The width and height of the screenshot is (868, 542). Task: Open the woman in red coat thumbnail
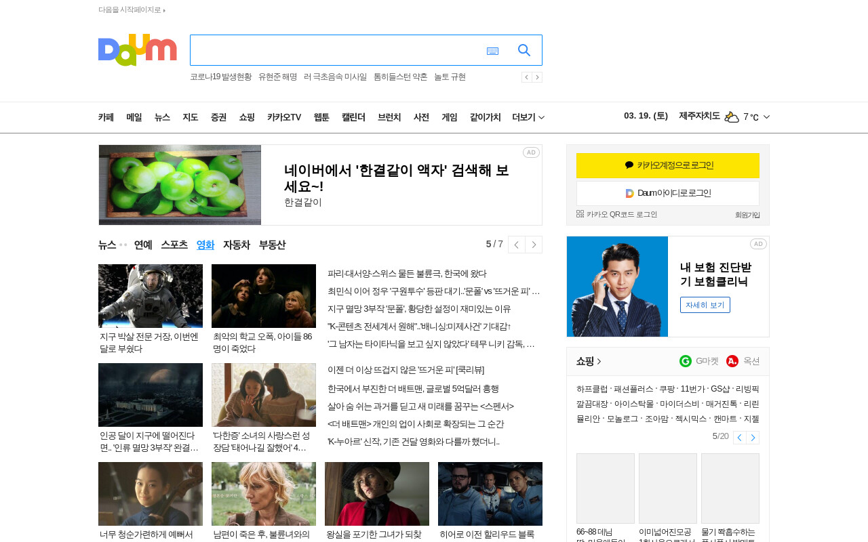click(377, 494)
